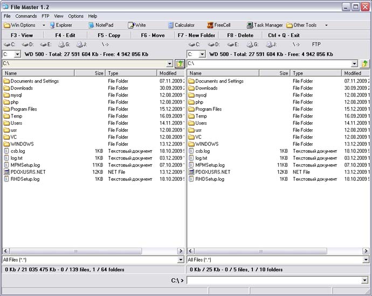The height and width of the screenshot is (296, 372).
Task: Open the Calculator tool
Action: (x=181, y=25)
